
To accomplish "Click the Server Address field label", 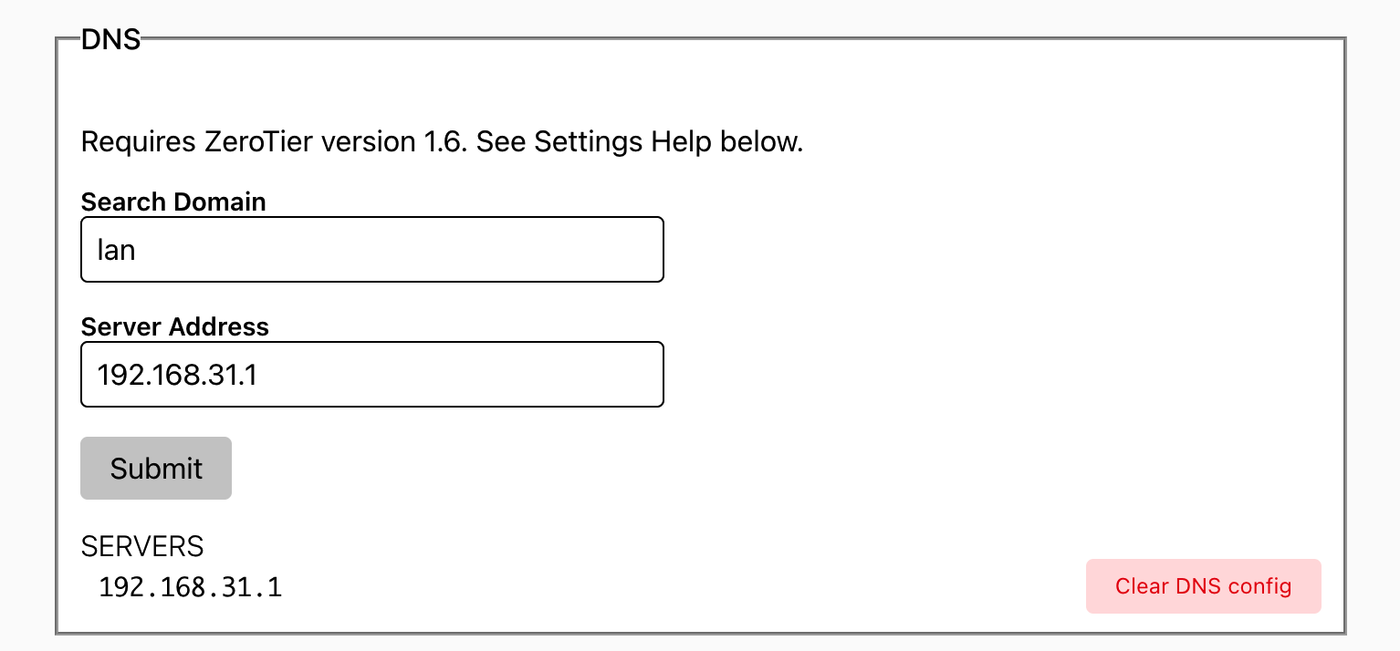I will click(175, 326).
